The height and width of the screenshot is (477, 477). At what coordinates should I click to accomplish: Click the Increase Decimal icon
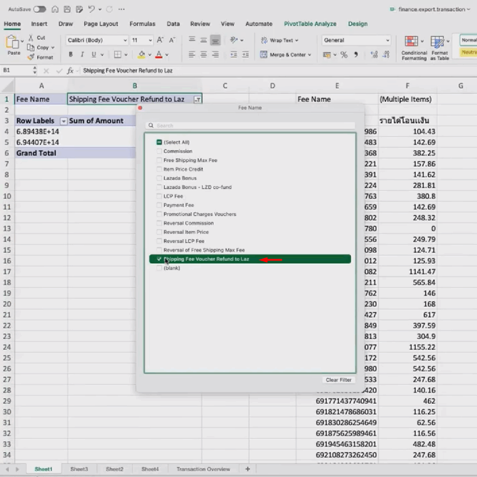[x=375, y=55]
